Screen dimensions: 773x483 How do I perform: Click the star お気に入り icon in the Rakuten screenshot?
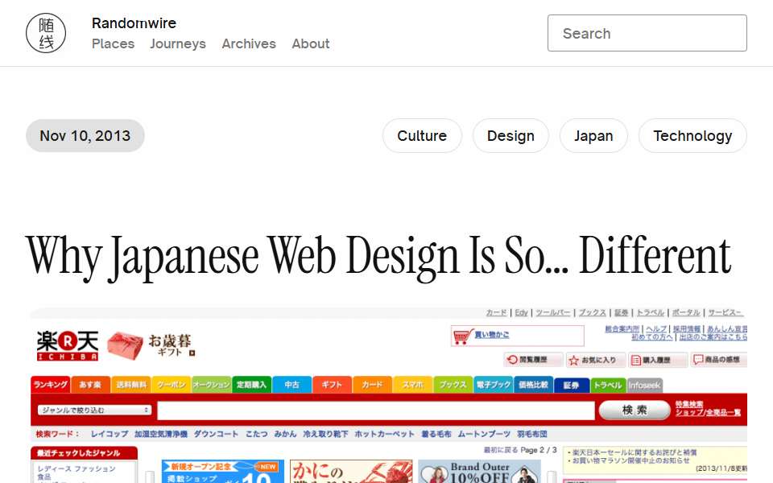[573, 361]
